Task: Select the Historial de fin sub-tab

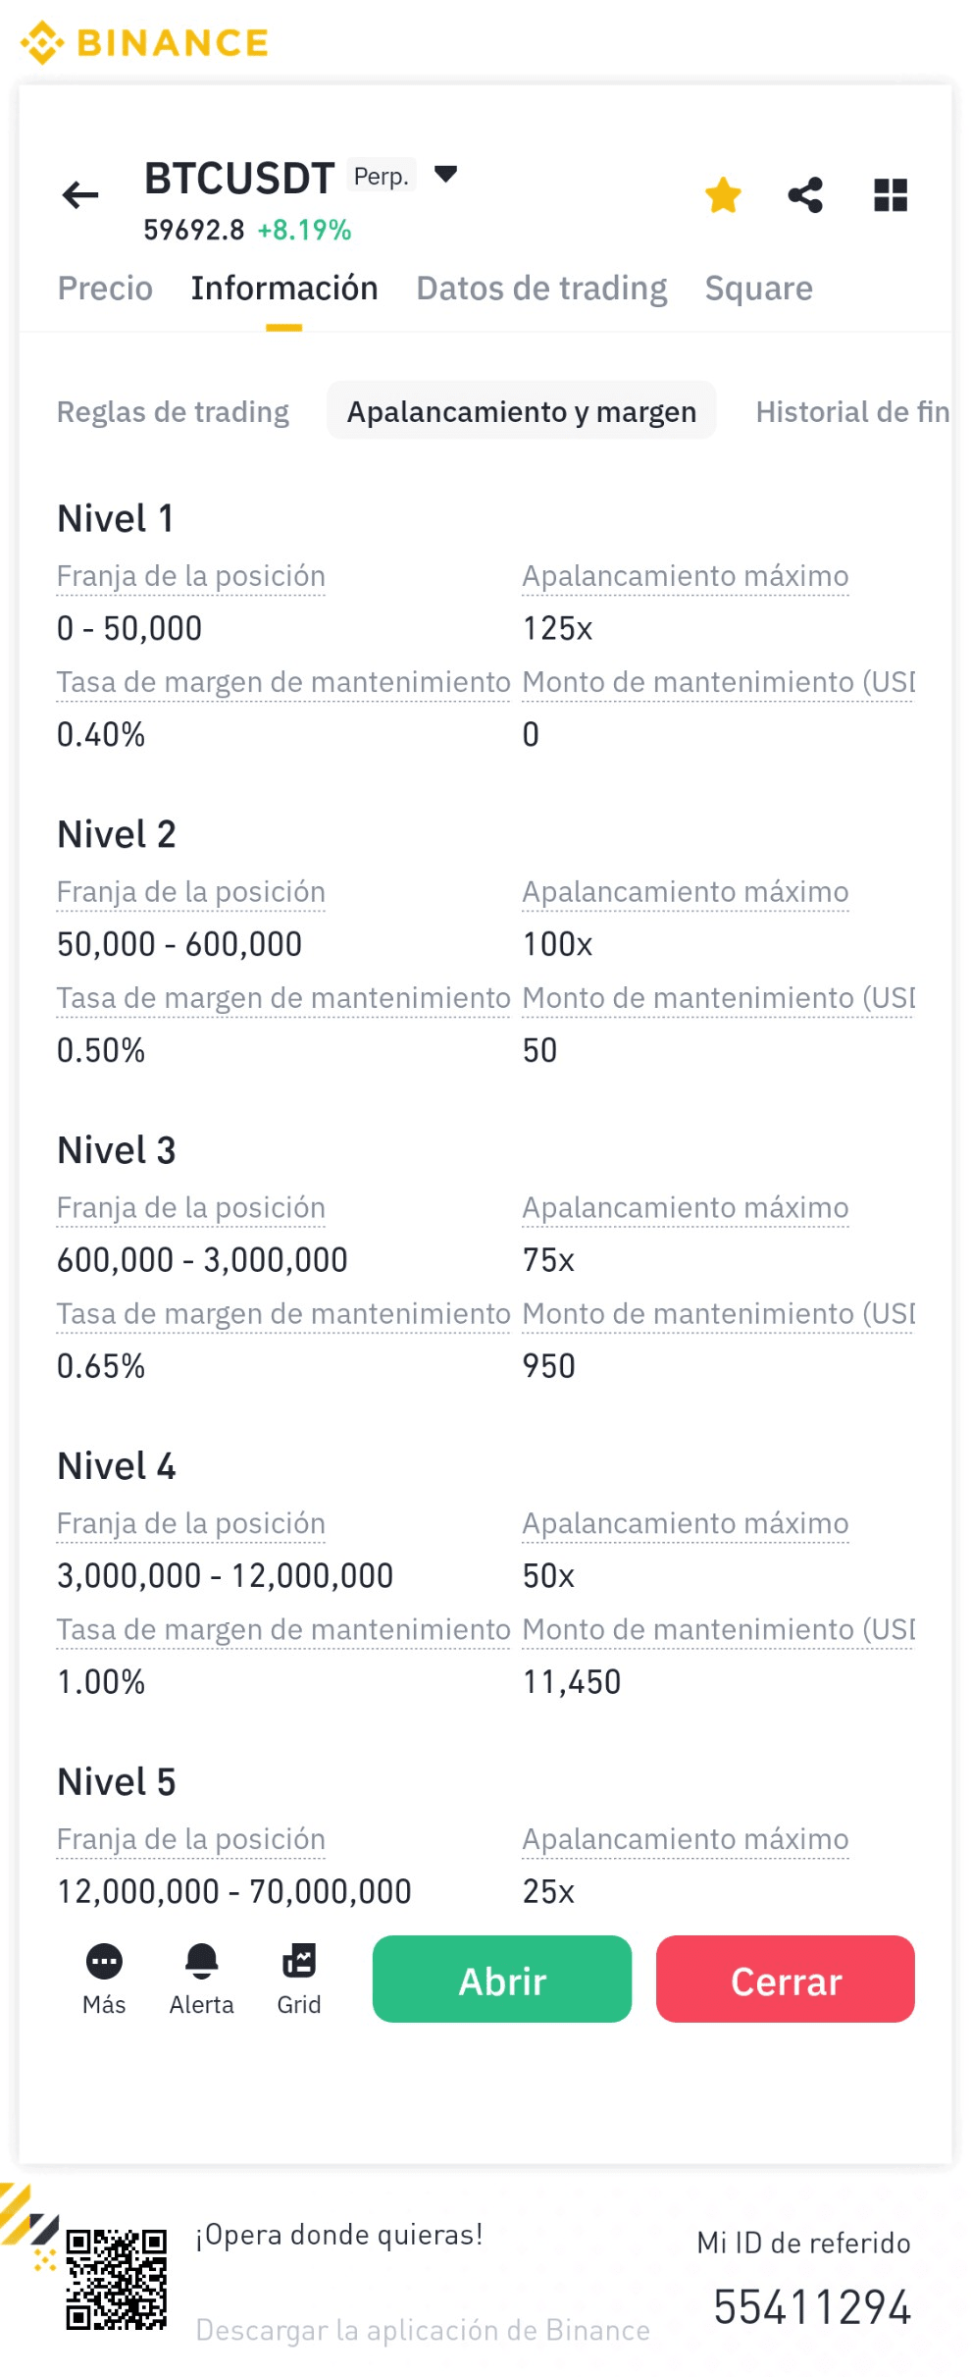Action: coord(851,412)
